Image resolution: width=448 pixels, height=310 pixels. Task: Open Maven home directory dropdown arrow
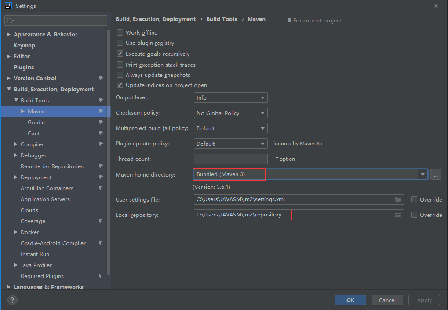[x=423, y=174]
